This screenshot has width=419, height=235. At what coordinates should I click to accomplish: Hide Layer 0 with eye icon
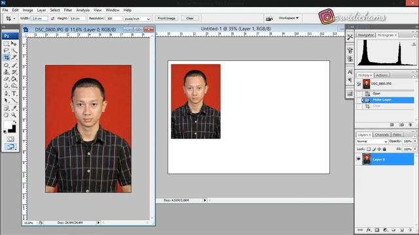click(x=359, y=159)
